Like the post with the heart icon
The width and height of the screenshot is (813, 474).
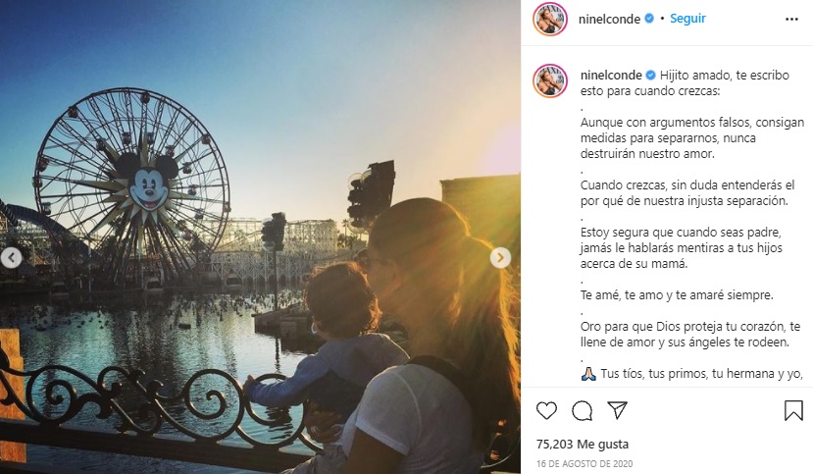tap(546, 411)
